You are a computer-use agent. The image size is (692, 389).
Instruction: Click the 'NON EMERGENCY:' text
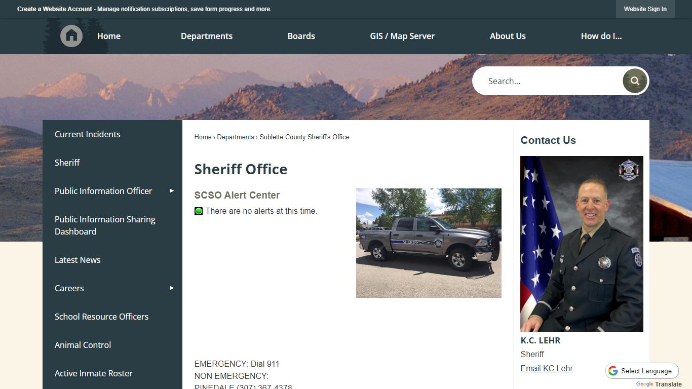click(x=232, y=376)
